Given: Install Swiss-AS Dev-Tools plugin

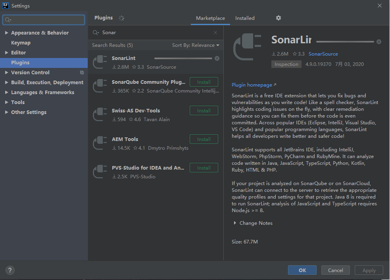Looking at the screenshot, I should [x=204, y=110].
